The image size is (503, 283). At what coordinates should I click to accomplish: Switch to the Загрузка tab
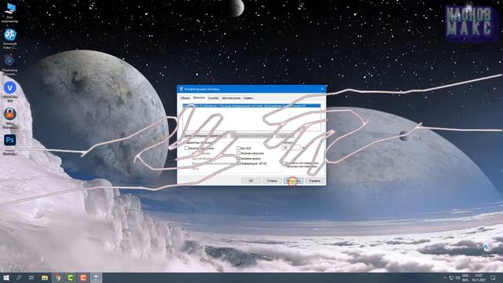199,97
